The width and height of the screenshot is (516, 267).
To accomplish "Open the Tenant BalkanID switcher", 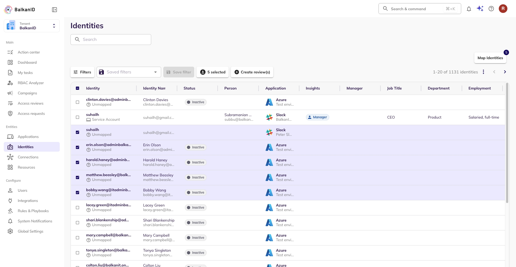I will tap(32, 26).
